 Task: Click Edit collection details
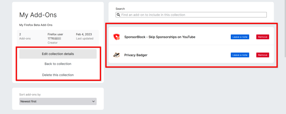[x=58, y=54]
